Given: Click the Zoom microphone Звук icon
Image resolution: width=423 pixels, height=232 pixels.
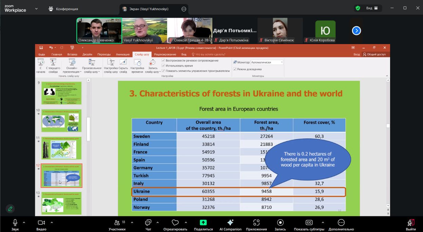Looking at the screenshot, I should click(x=15, y=223).
